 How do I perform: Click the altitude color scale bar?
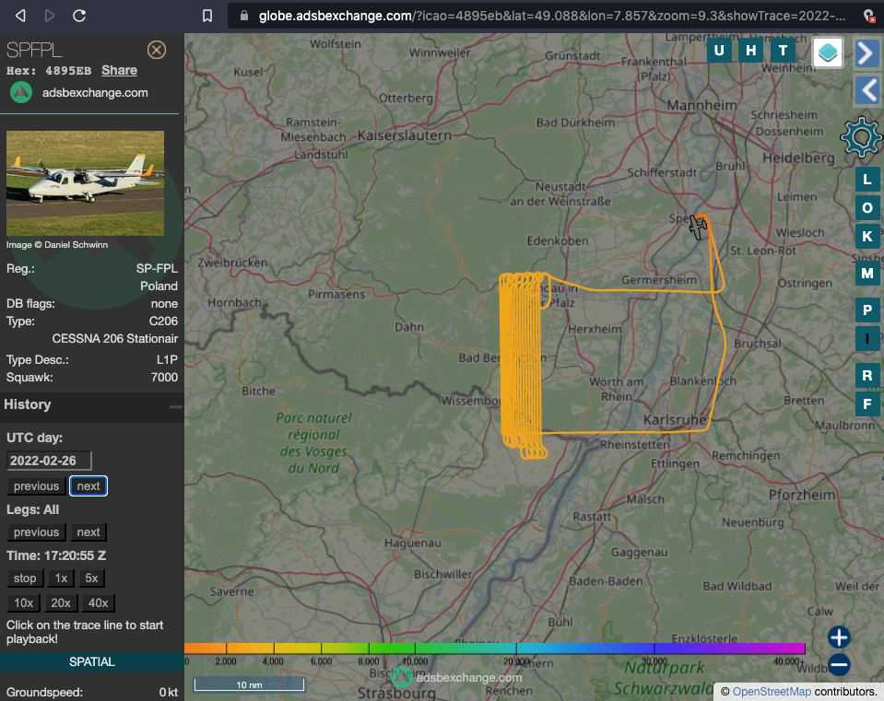[x=495, y=648]
